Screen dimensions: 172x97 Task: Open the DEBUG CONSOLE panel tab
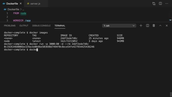click(41, 26)
